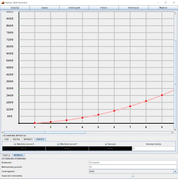Click the Y axis label 600

10,116
